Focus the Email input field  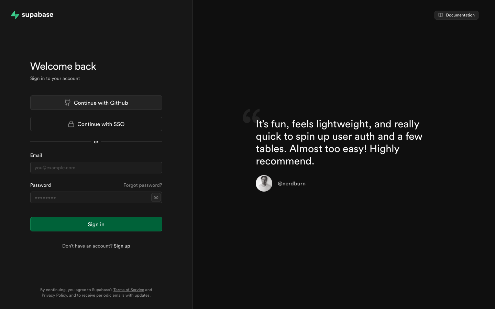(96, 168)
